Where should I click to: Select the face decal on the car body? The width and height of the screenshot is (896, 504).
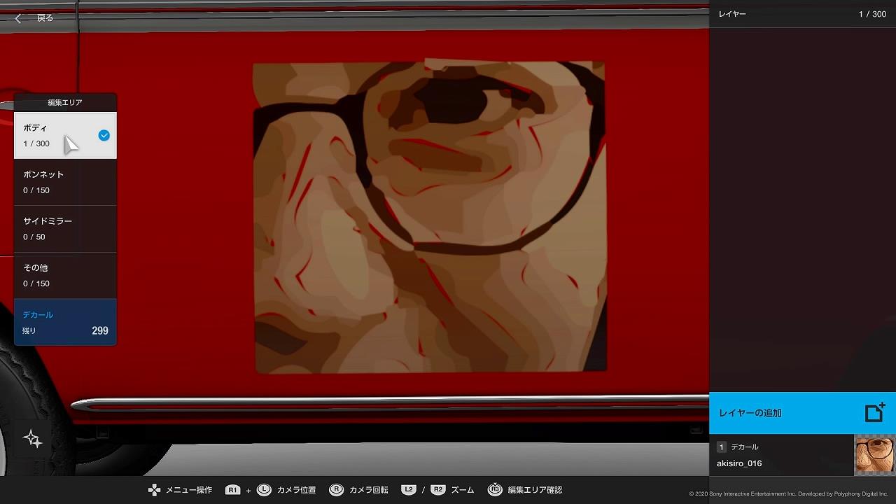click(430, 217)
